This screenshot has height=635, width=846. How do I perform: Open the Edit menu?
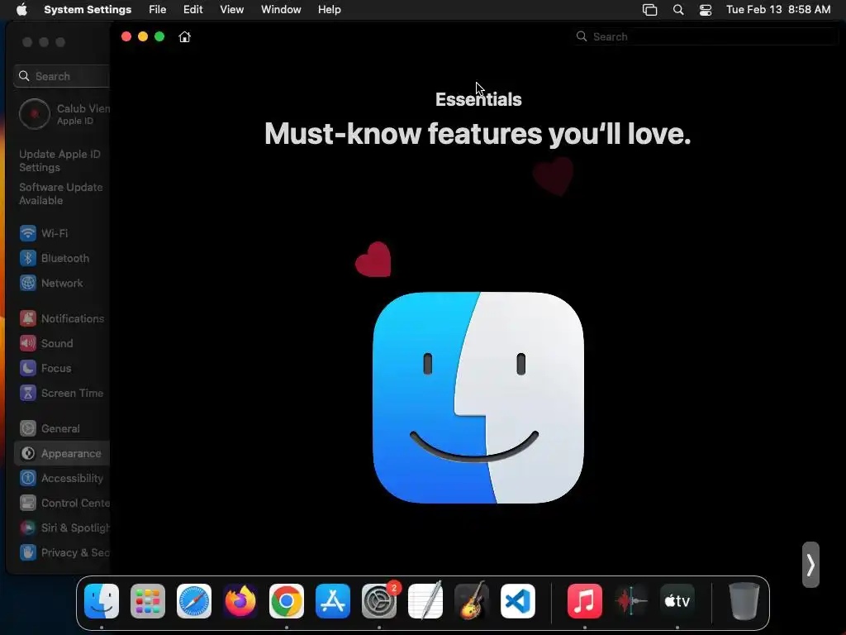[x=192, y=9]
